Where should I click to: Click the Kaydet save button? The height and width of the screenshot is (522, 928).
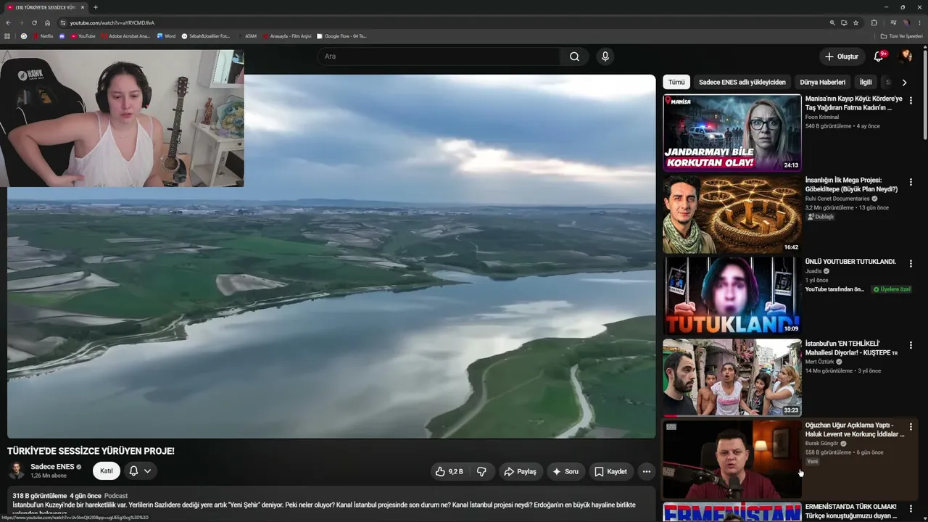point(610,471)
